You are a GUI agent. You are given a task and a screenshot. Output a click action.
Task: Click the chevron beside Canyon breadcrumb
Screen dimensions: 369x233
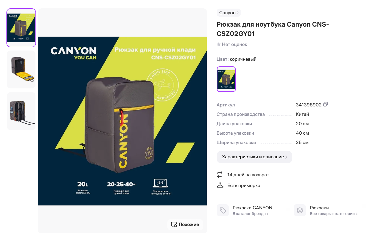[x=238, y=13]
